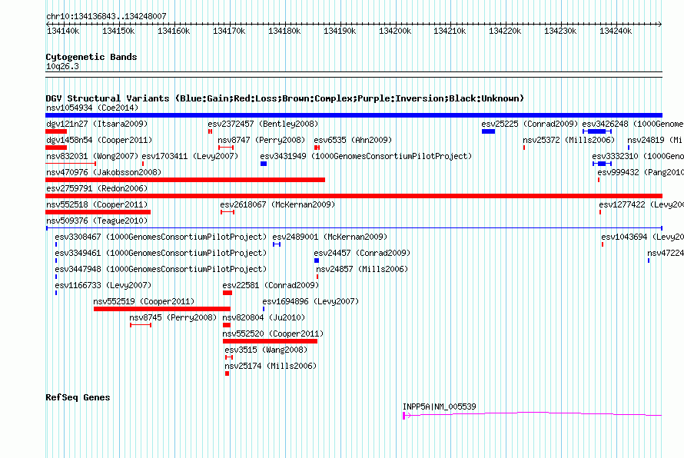The width and height of the screenshot is (684, 458).
Task: Click the blue esv25225 gain glyph
Action: (488, 131)
